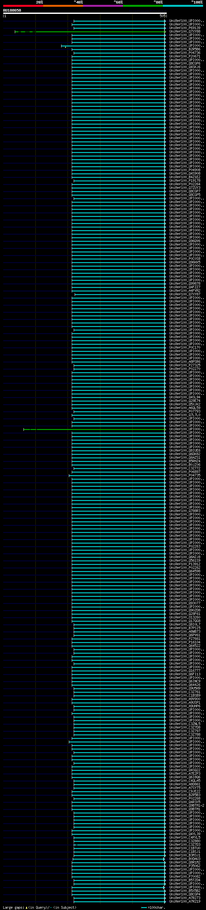This screenshot has width=206, height=910.
Task: Open hit UniRef100_P20671
Action: click(x=185, y=56)
